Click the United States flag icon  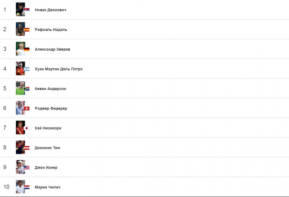[27, 167]
